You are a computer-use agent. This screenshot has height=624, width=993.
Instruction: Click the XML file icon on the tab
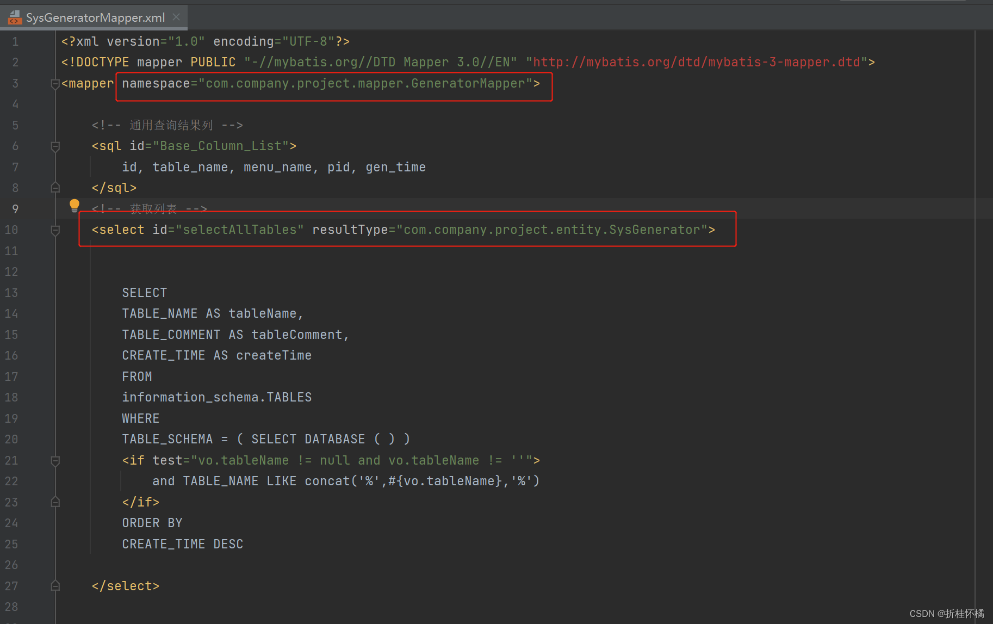coord(15,17)
